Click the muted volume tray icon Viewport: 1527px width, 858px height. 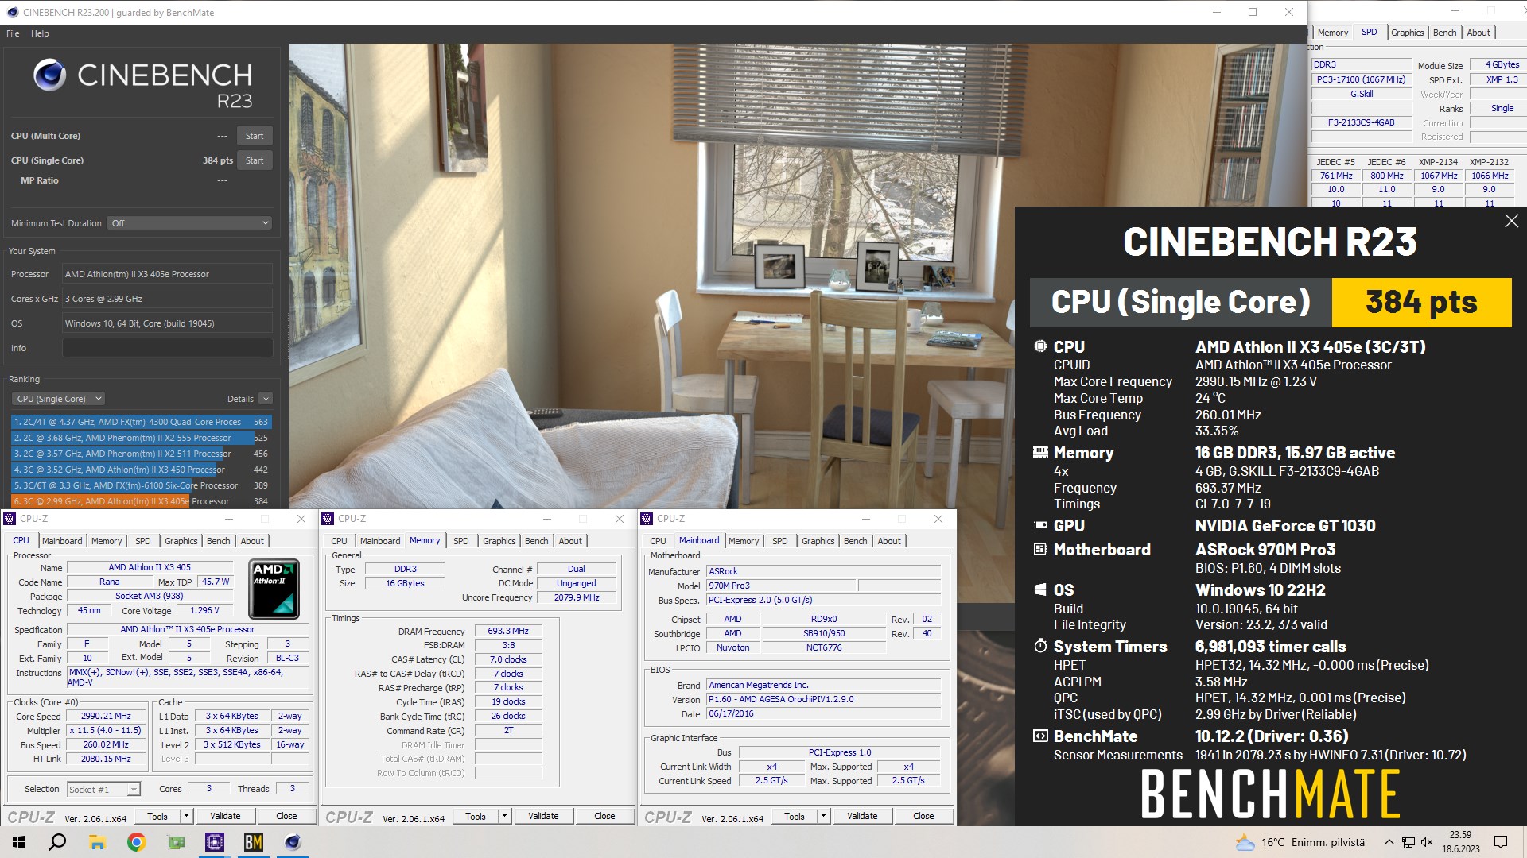coord(1427,842)
